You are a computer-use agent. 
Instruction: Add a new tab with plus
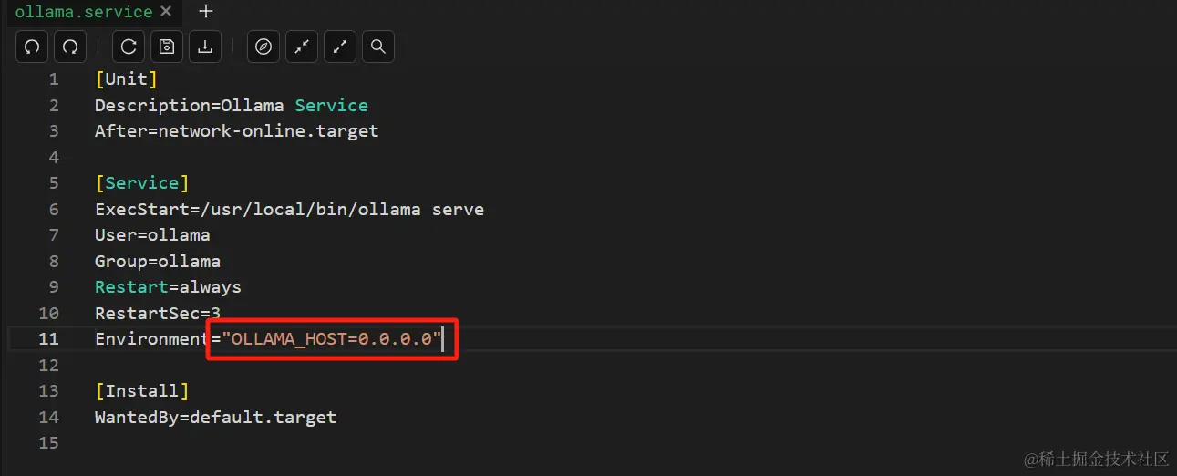(206, 12)
